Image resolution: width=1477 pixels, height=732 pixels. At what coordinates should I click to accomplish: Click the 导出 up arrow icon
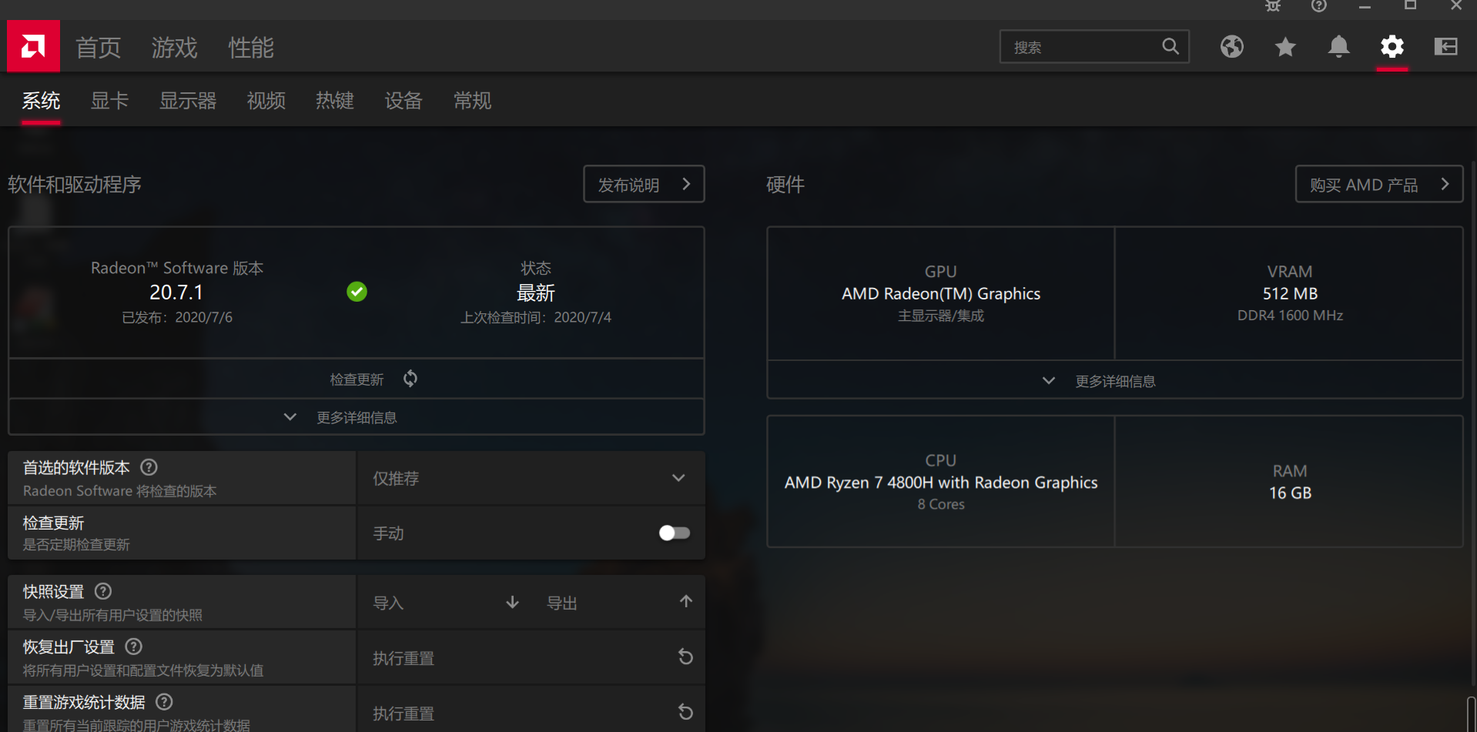(x=686, y=601)
